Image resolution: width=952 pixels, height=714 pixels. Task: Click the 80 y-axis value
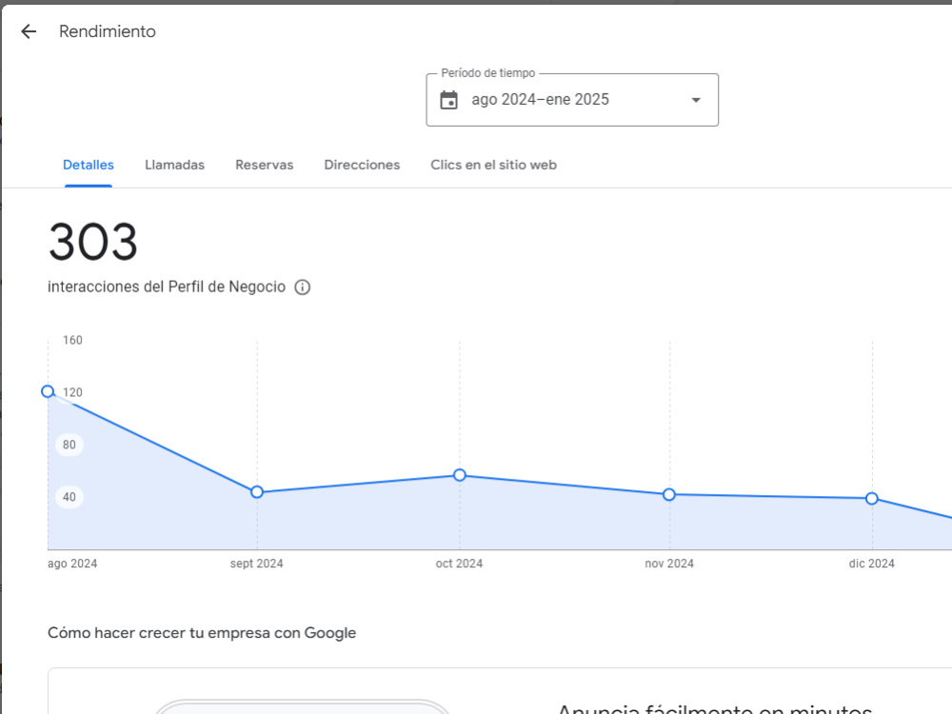pyautogui.click(x=69, y=445)
